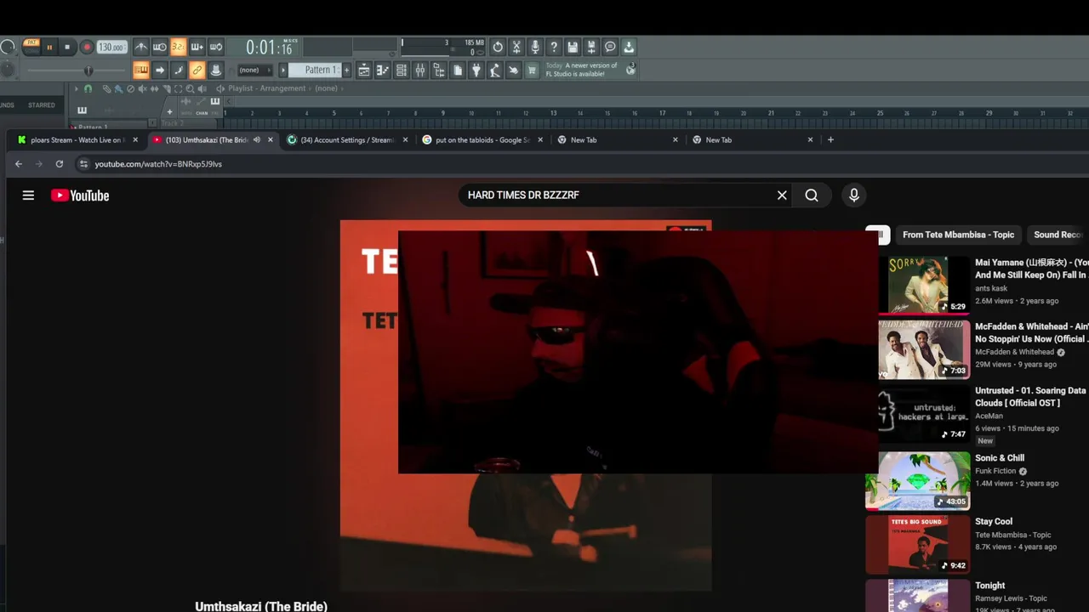
Task: Select the playlist zoom magnifier tool
Action: coord(190,88)
